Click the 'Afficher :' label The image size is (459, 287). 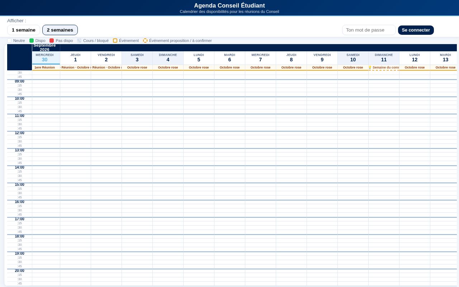[x=16, y=21]
